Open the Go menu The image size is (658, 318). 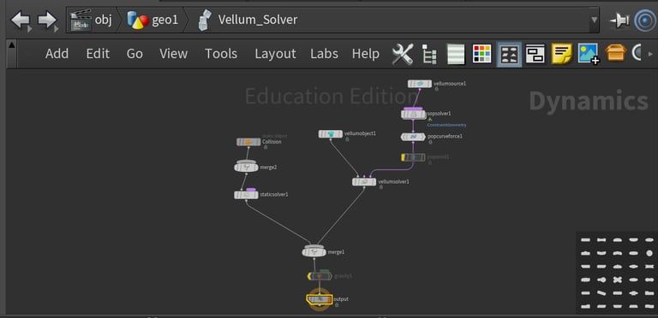[x=135, y=54]
